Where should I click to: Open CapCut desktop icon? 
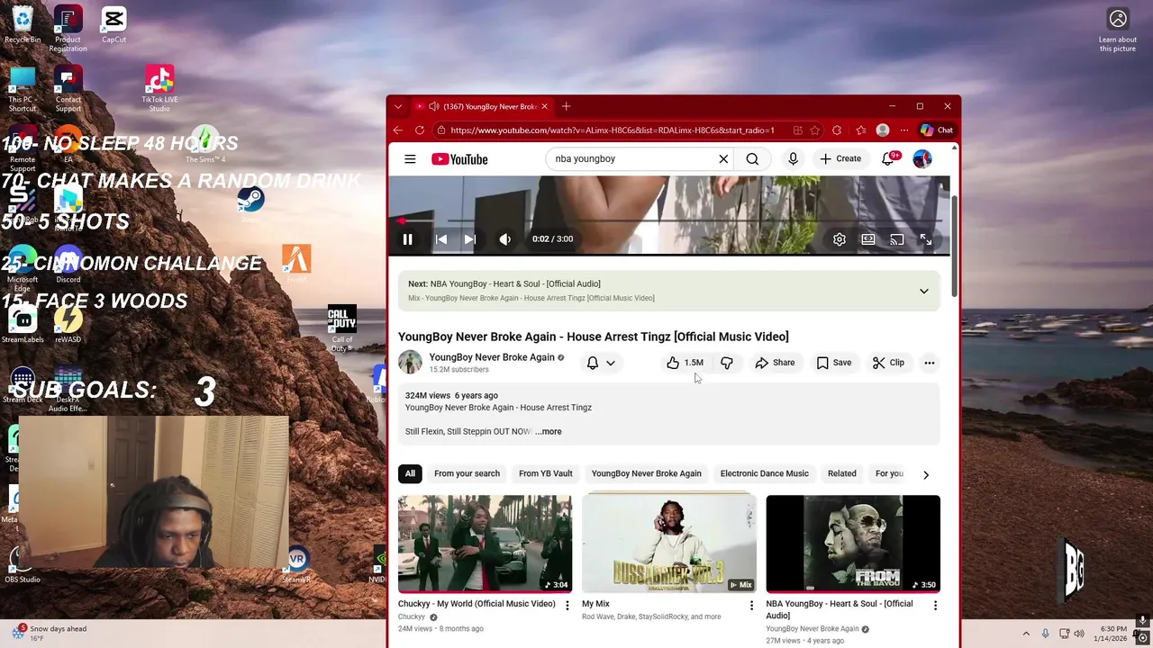click(x=113, y=25)
